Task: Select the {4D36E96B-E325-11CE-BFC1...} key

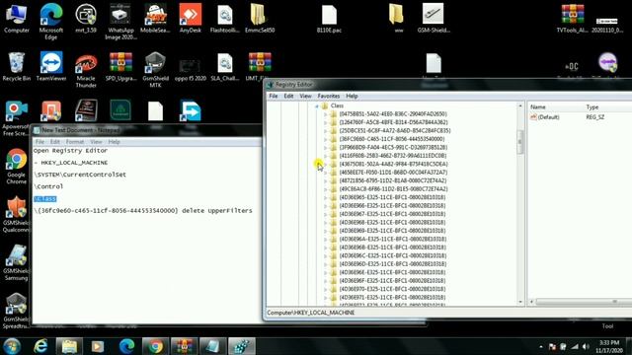Action: click(x=392, y=248)
